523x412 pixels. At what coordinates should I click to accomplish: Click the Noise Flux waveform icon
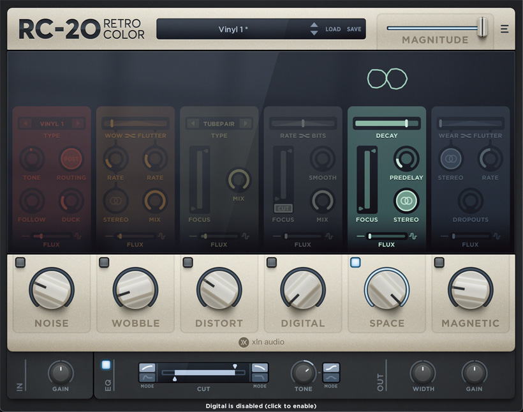(78, 236)
